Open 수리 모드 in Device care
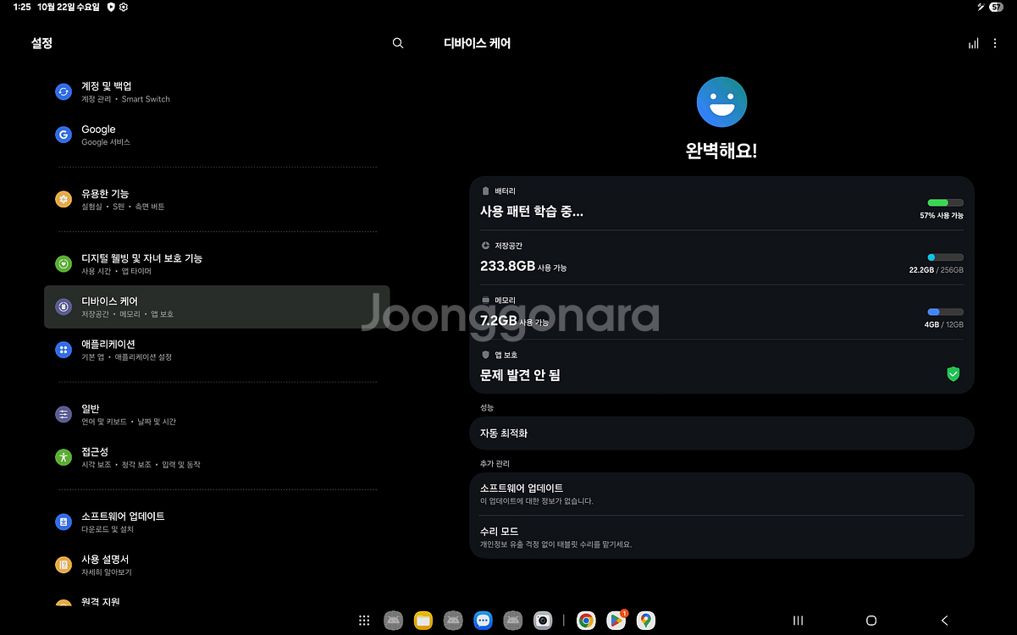Screen dimensions: 1017x635 (721, 537)
